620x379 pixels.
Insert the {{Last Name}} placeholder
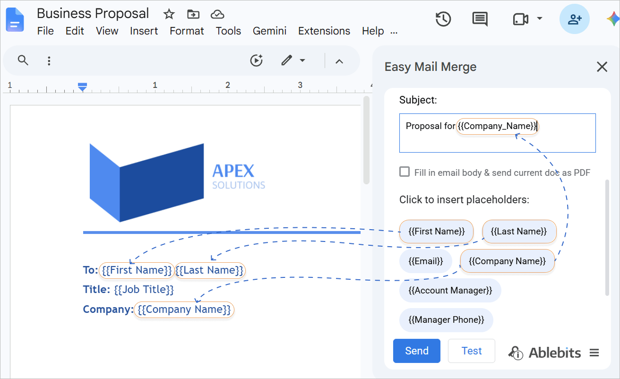click(519, 232)
